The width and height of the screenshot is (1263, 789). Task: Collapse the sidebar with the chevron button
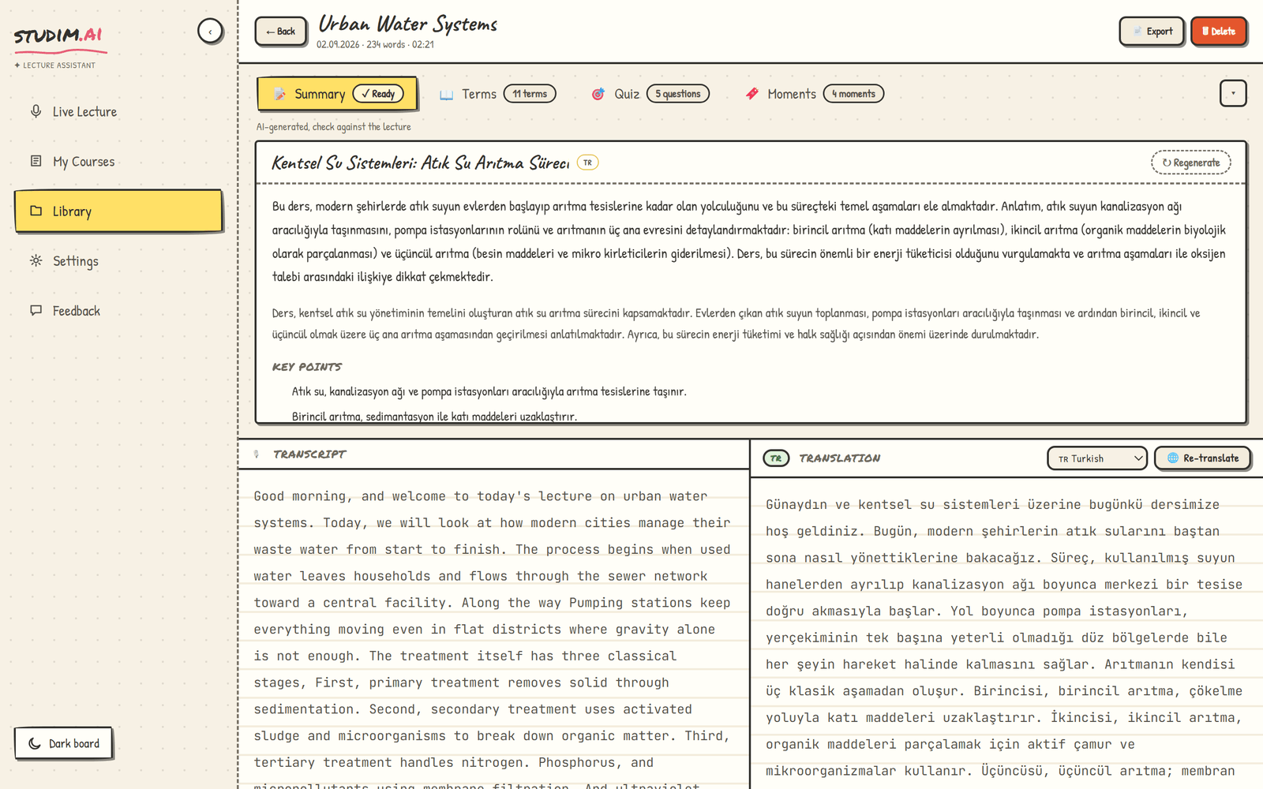click(210, 32)
